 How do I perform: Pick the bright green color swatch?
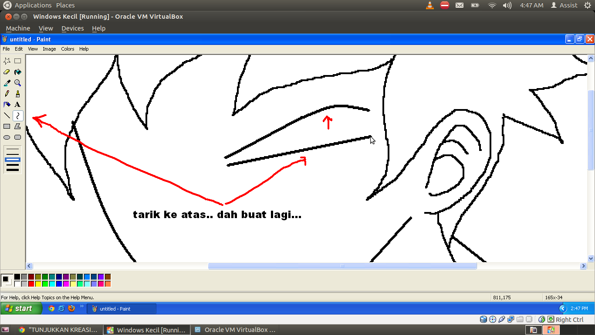tap(45, 284)
